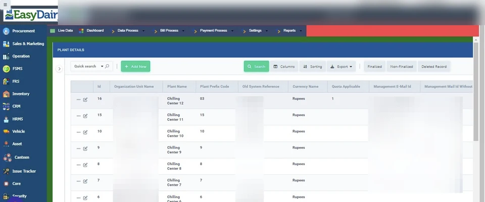Click the vertical page scrollbar
This screenshot has height=202, width=485.
(x=476, y=92)
